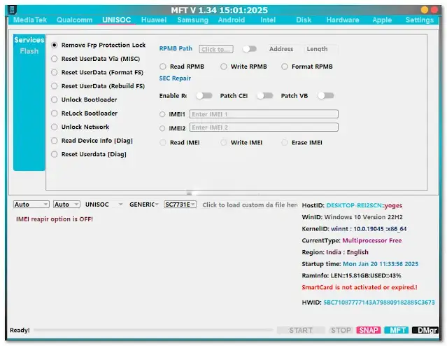Choose Reset UserData (Format FS)

[x=97, y=73]
